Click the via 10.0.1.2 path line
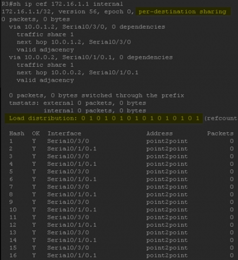The image size is (238, 260). (x=87, y=27)
